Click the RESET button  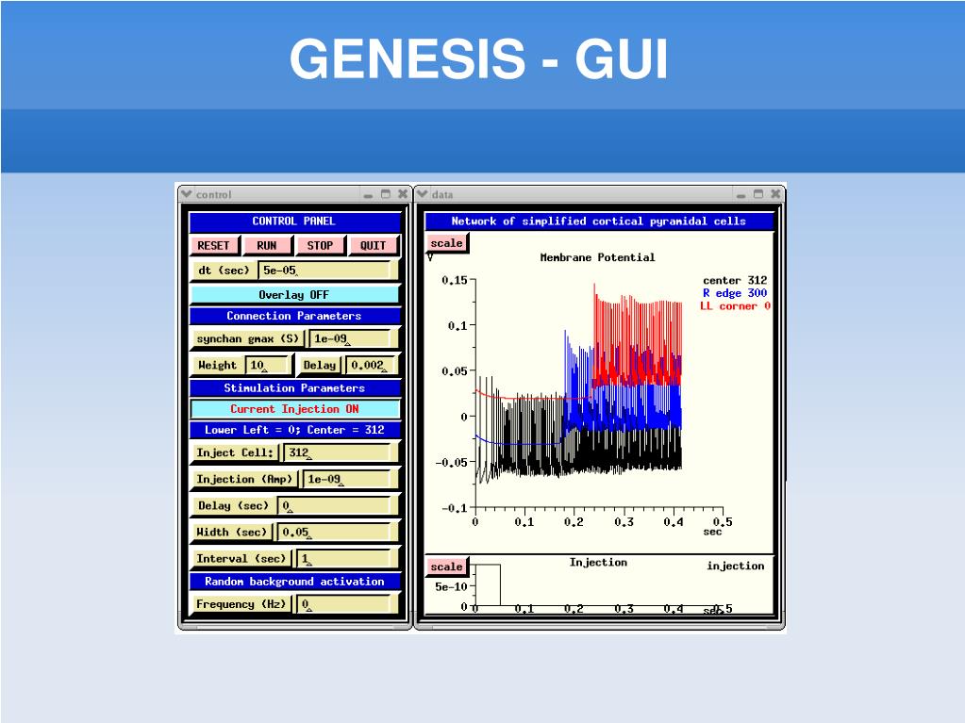(213, 245)
